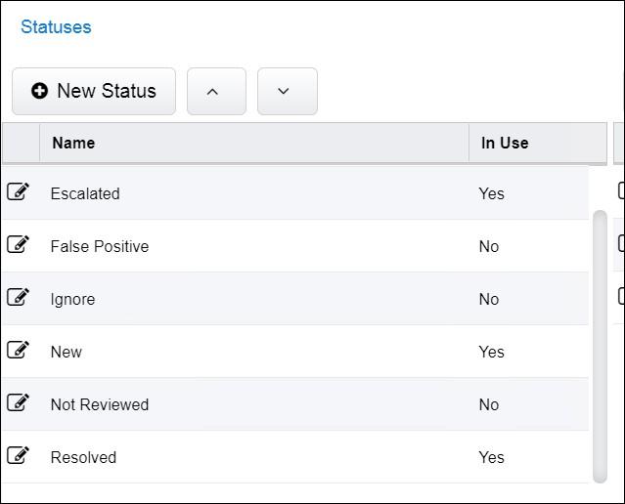Sort by the In Use column header
Viewport: 625px width, 504px height.
pos(505,143)
